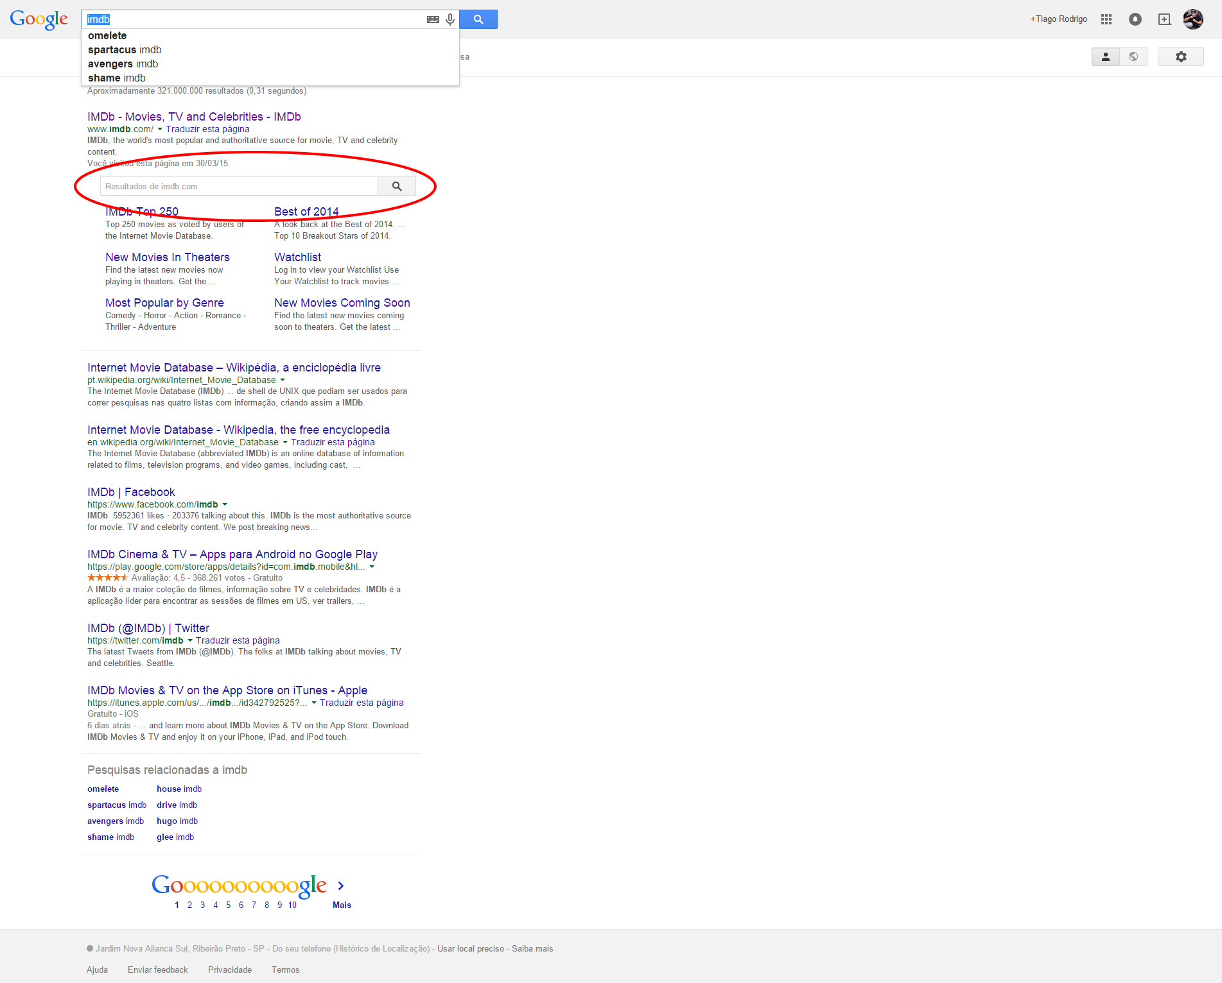
Task: Open the 'Enviar feedback' footer link
Action: pos(158,970)
